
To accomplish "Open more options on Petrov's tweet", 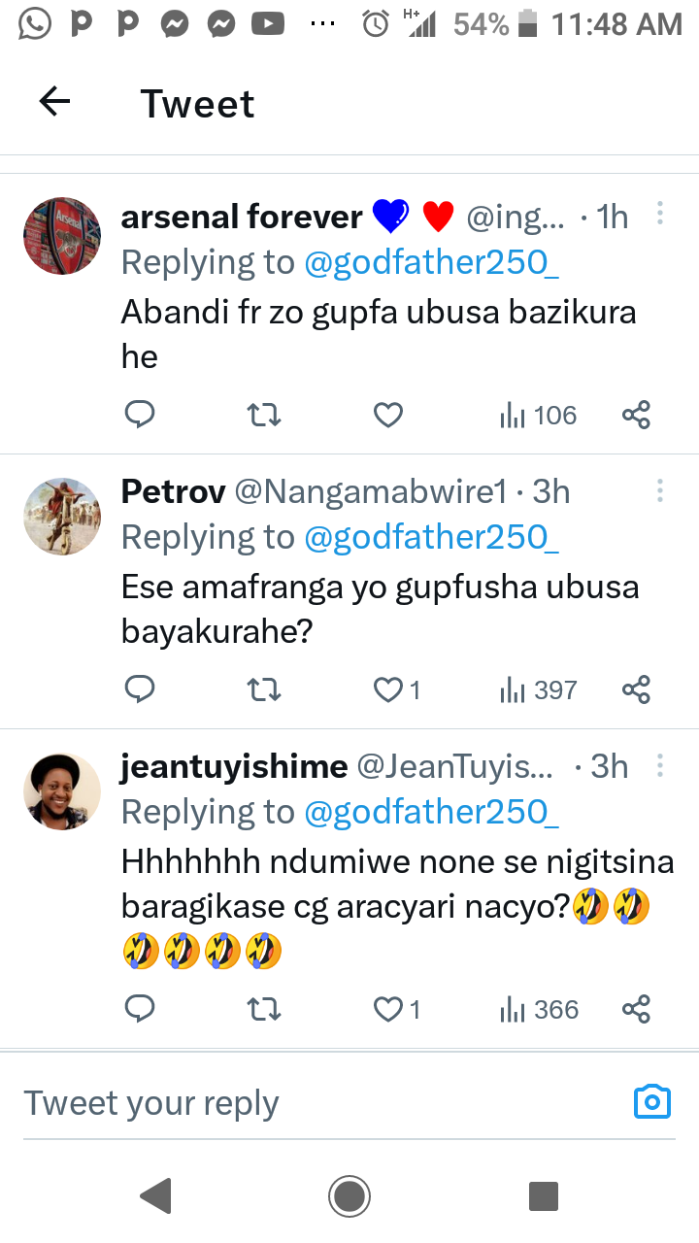I will coord(660,490).
